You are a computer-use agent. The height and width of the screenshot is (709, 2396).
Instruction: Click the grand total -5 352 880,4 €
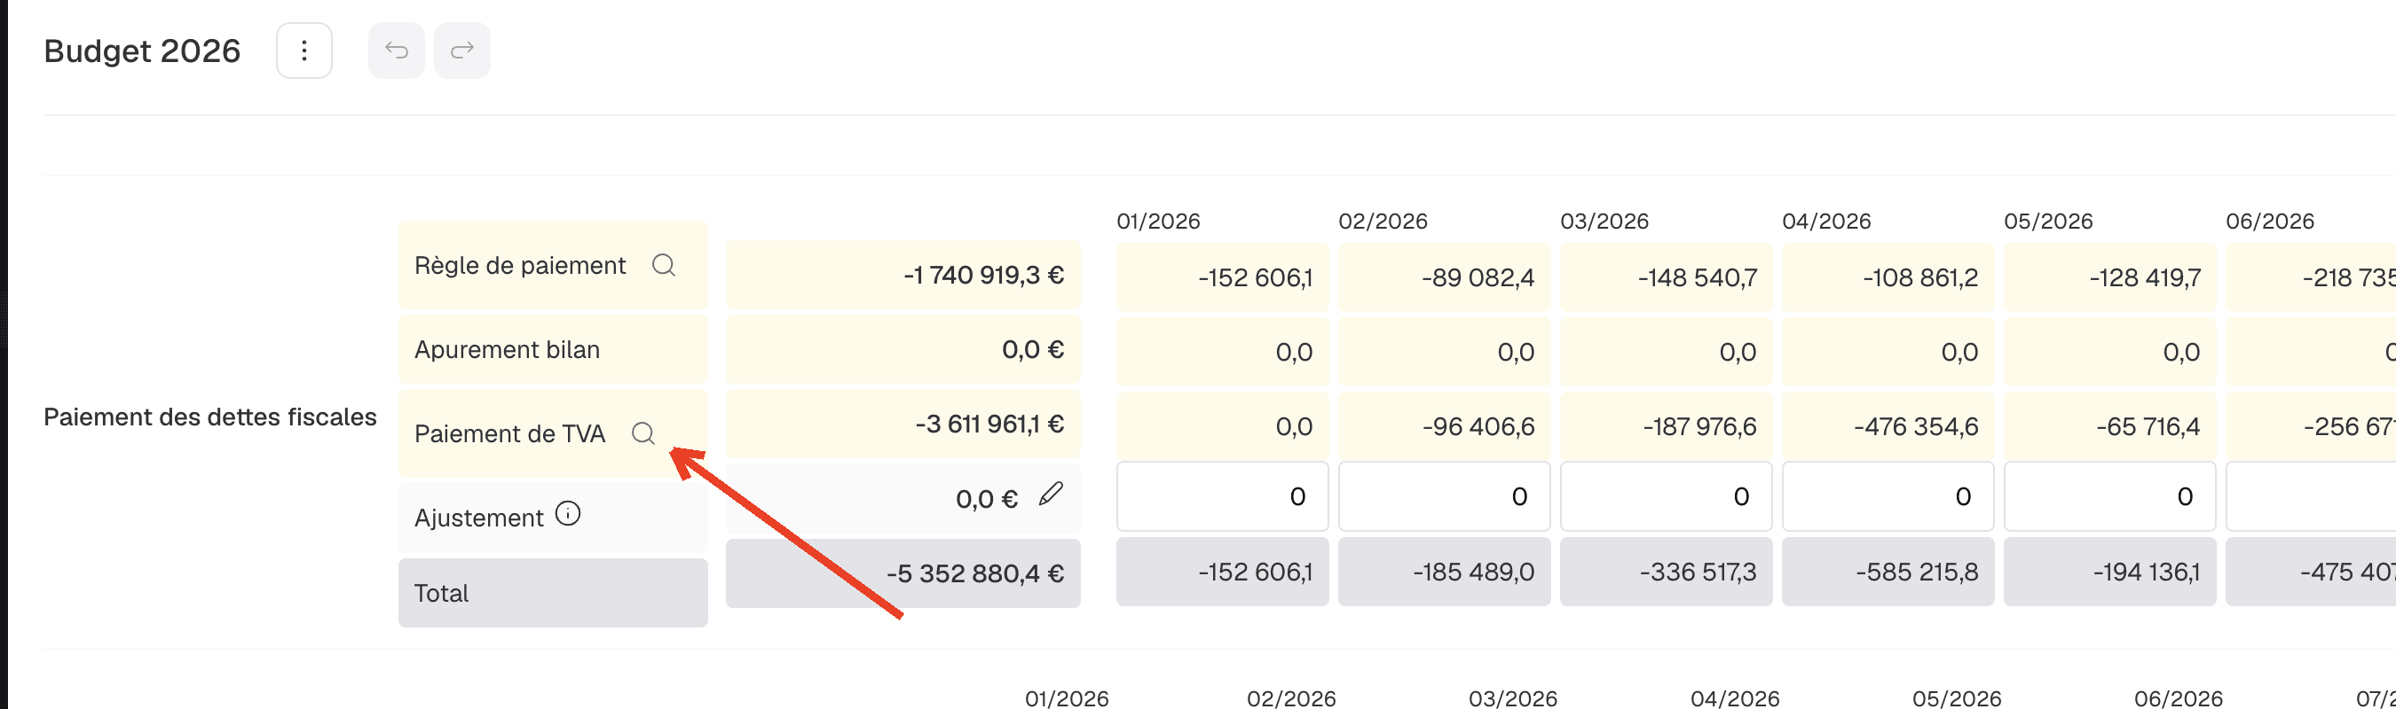(974, 573)
